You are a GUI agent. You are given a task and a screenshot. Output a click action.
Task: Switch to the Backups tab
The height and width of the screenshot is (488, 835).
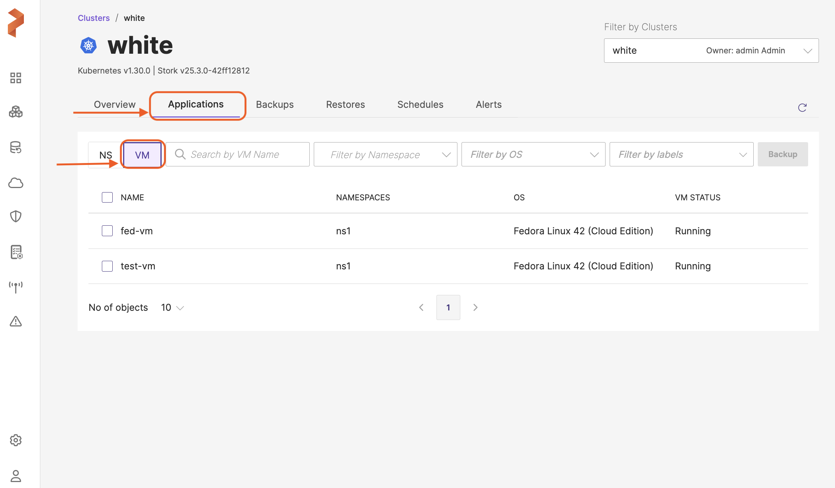pos(275,104)
